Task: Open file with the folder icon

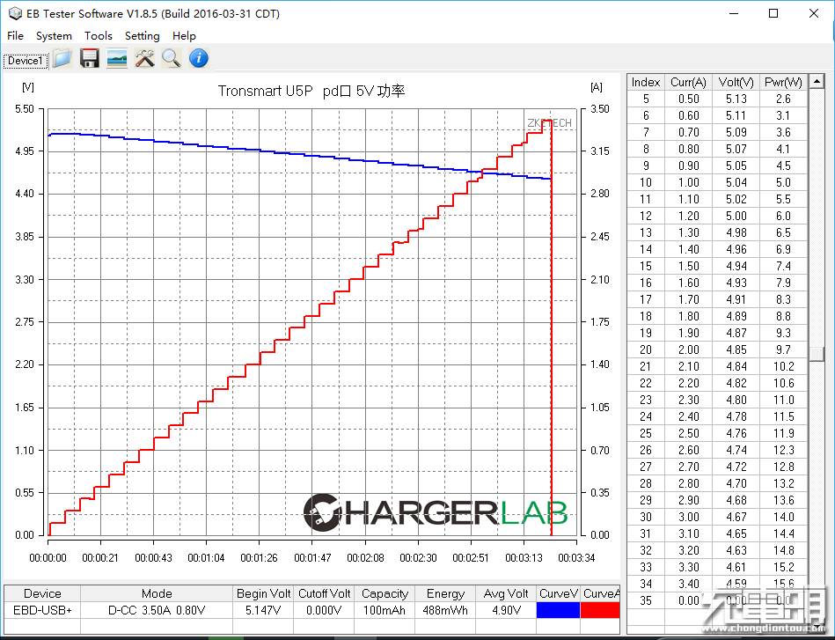Action: pos(62,59)
